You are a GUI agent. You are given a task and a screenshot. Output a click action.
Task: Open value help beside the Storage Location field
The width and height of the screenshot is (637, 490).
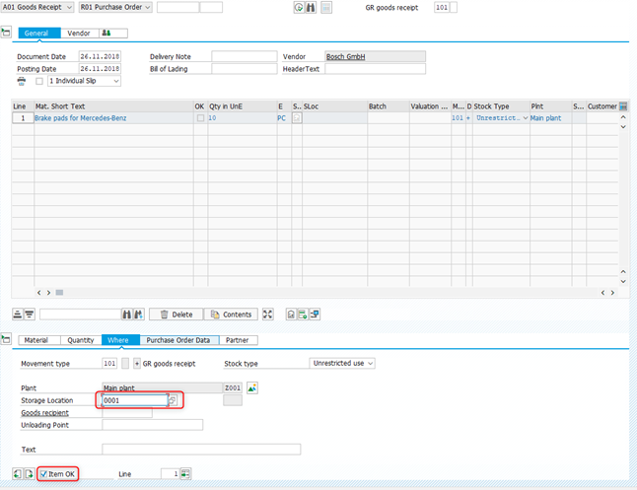coord(173,400)
